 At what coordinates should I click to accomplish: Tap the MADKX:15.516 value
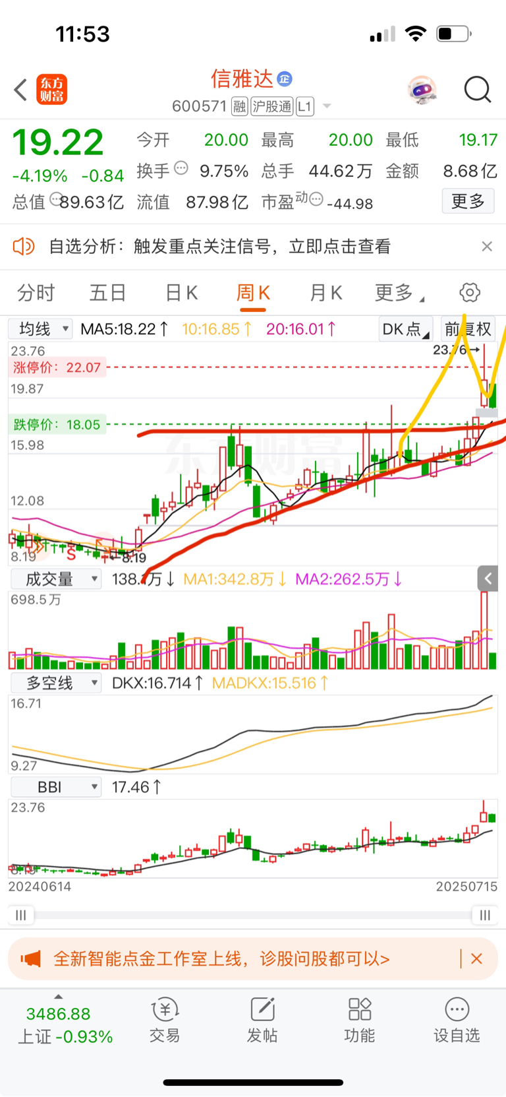[270, 683]
